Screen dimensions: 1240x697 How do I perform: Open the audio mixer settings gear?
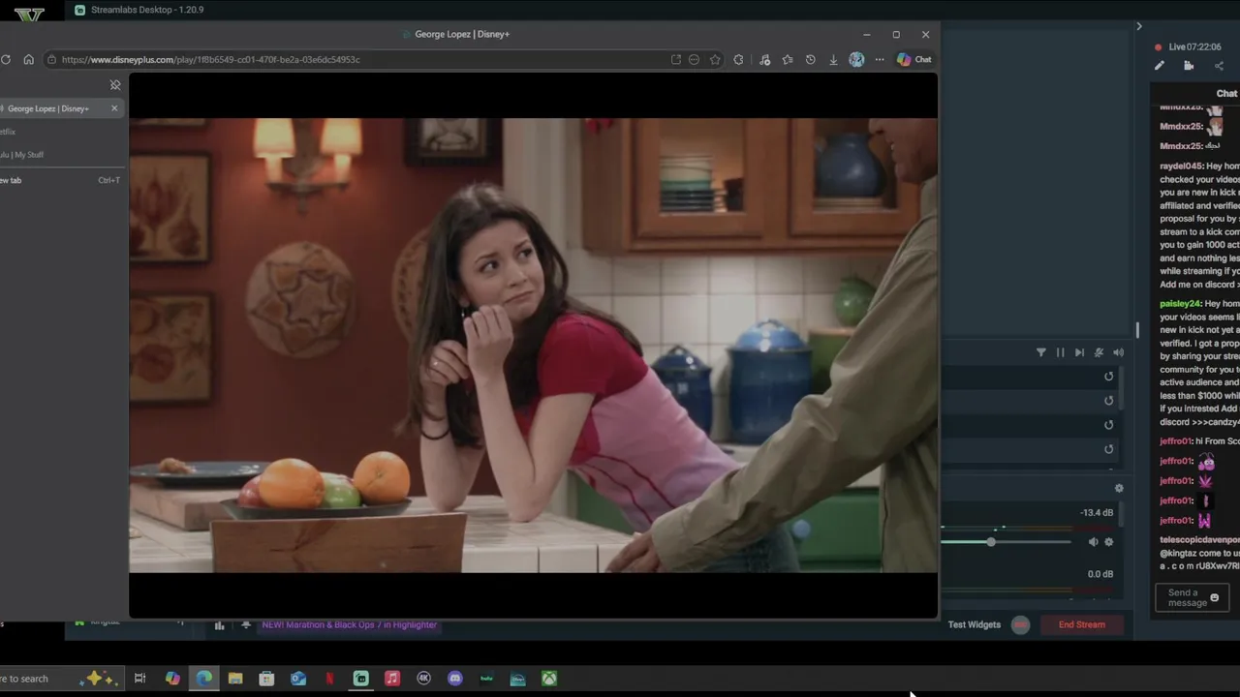(x=1119, y=489)
